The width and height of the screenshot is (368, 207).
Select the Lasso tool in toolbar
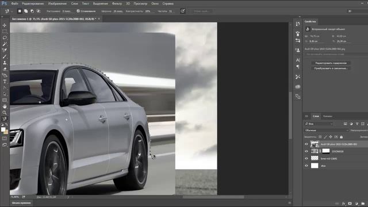pyautogui.click(x=5, y=37)
